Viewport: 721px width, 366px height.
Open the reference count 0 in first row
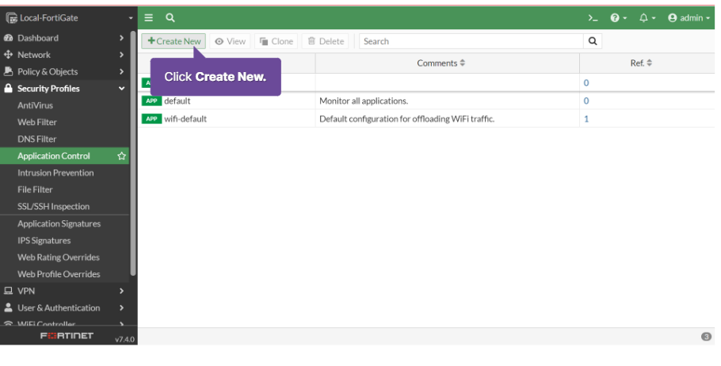[x=586, y=82]
